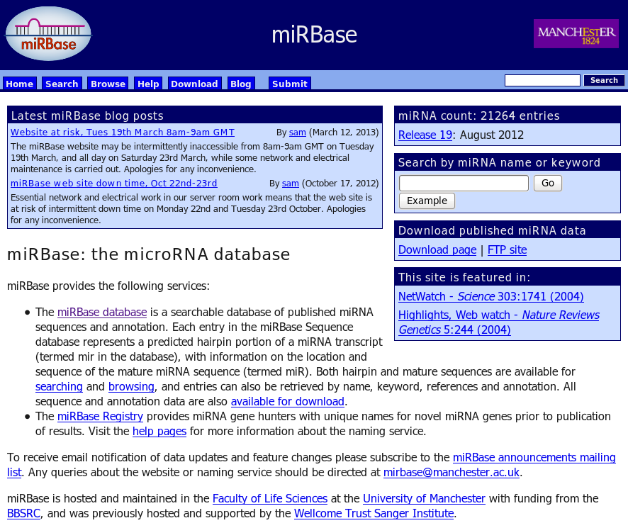Click the Go button
The height and width of the screenshot is (523, 628).
(547, 183)
